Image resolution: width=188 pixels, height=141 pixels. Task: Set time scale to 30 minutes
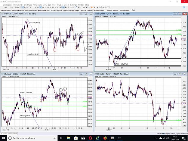coord(43,7)
